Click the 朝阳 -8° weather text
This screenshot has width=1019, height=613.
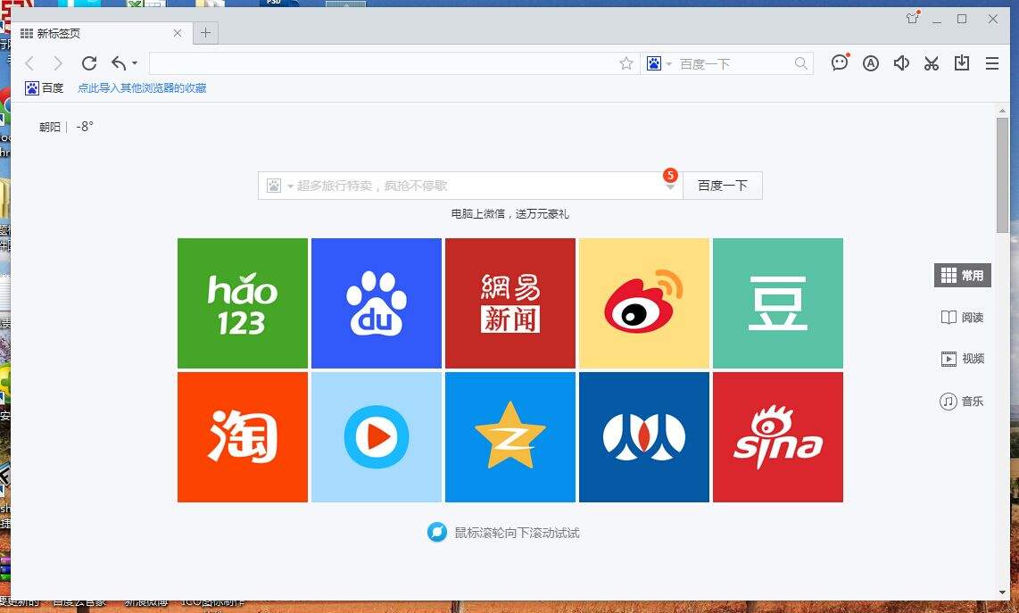66,127
